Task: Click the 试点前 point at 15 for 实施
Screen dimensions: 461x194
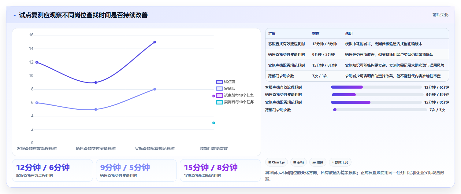Action: 155,42
